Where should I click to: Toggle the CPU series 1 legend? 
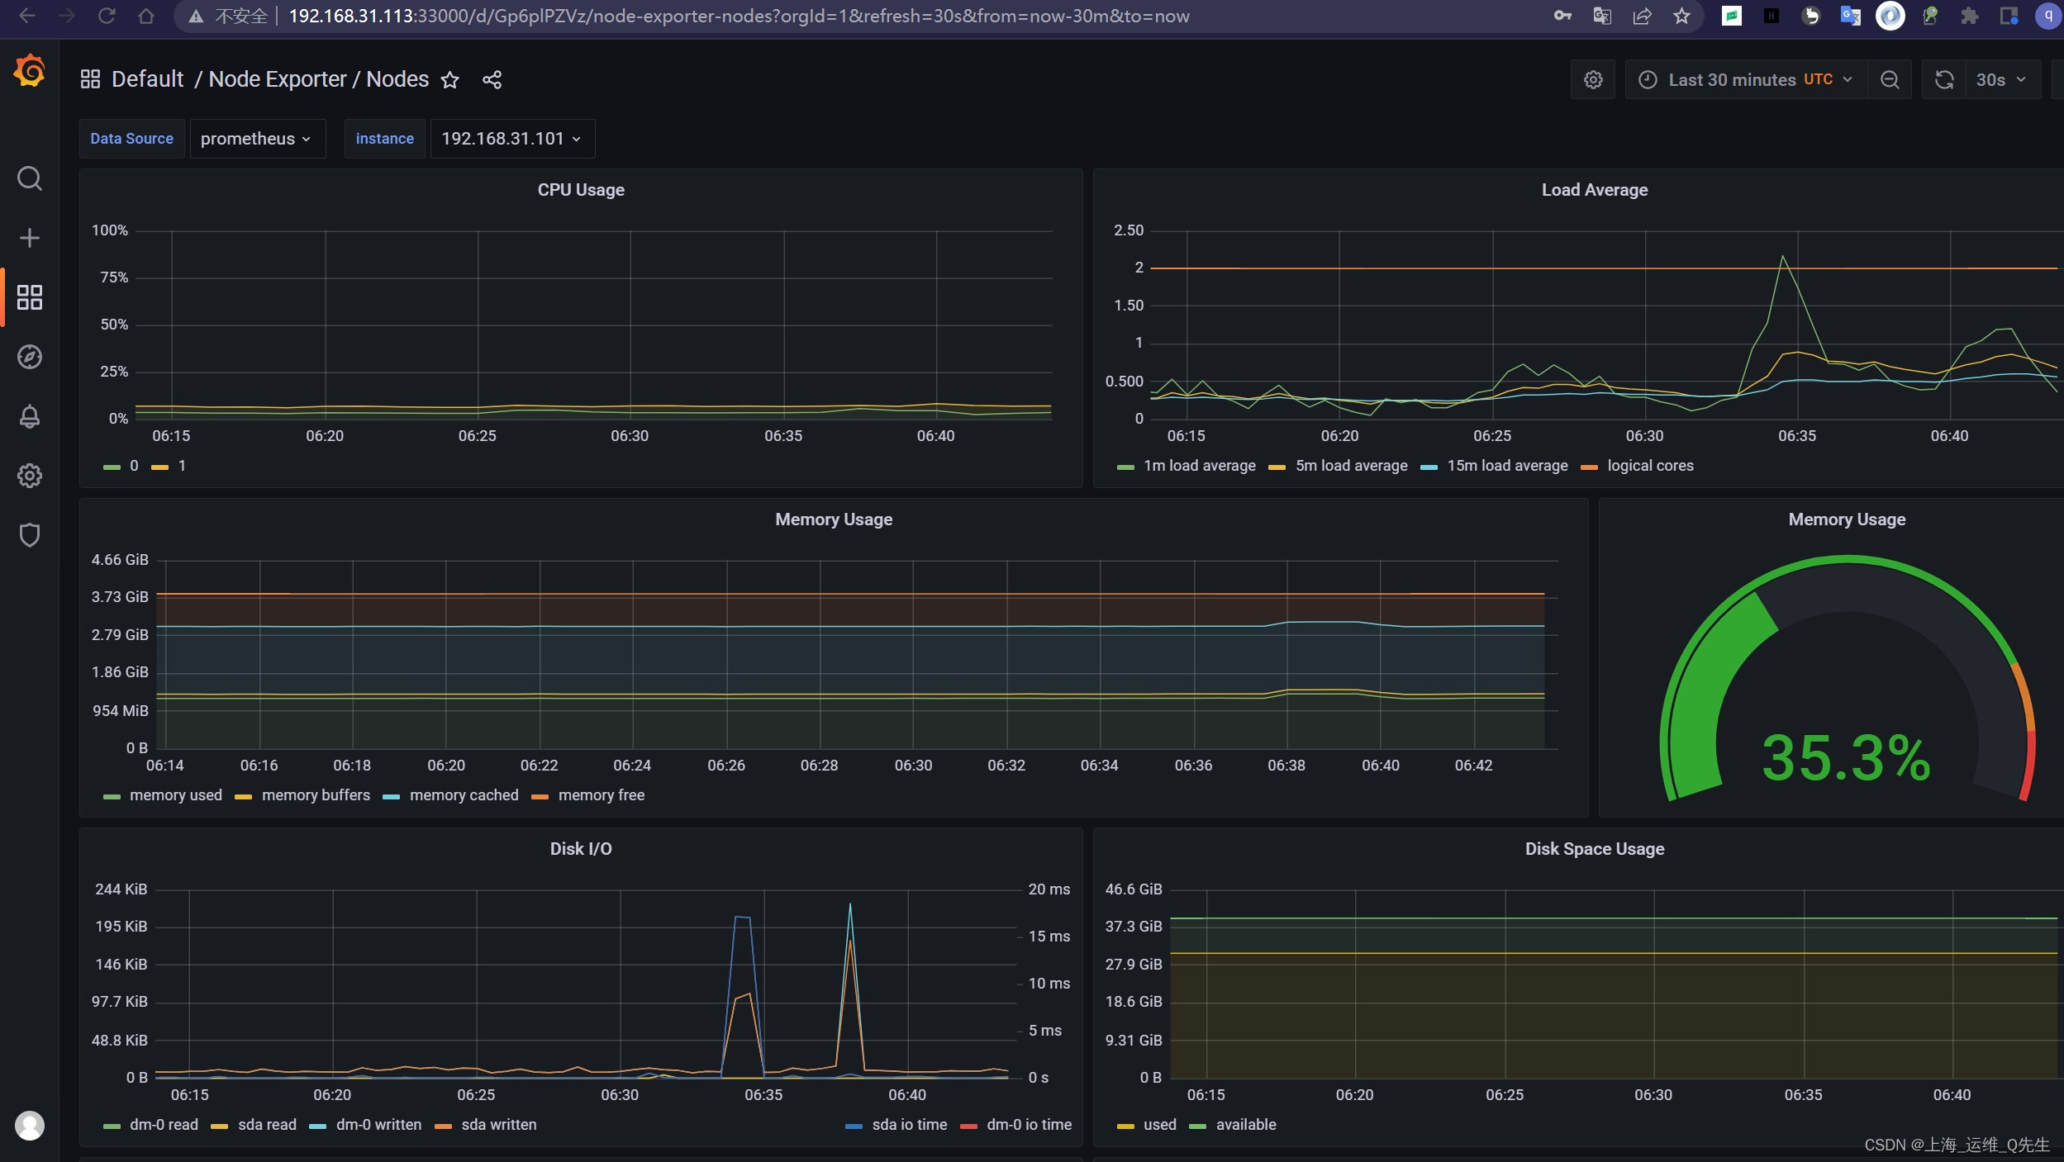click(x=182, y=466)
